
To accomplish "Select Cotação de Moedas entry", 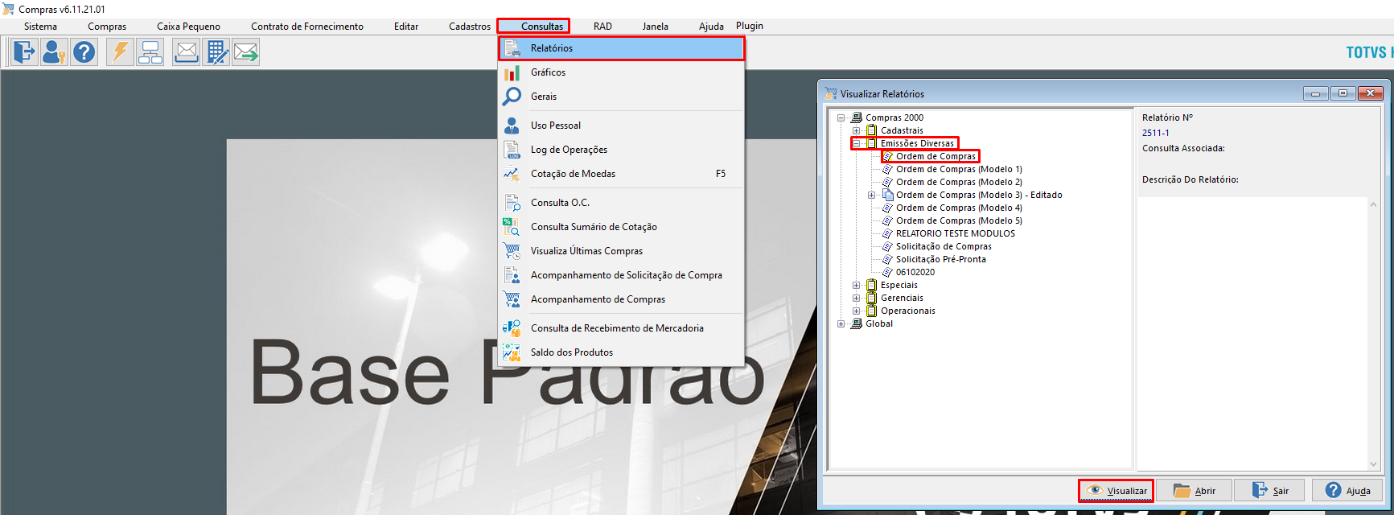I will [621, 174].
